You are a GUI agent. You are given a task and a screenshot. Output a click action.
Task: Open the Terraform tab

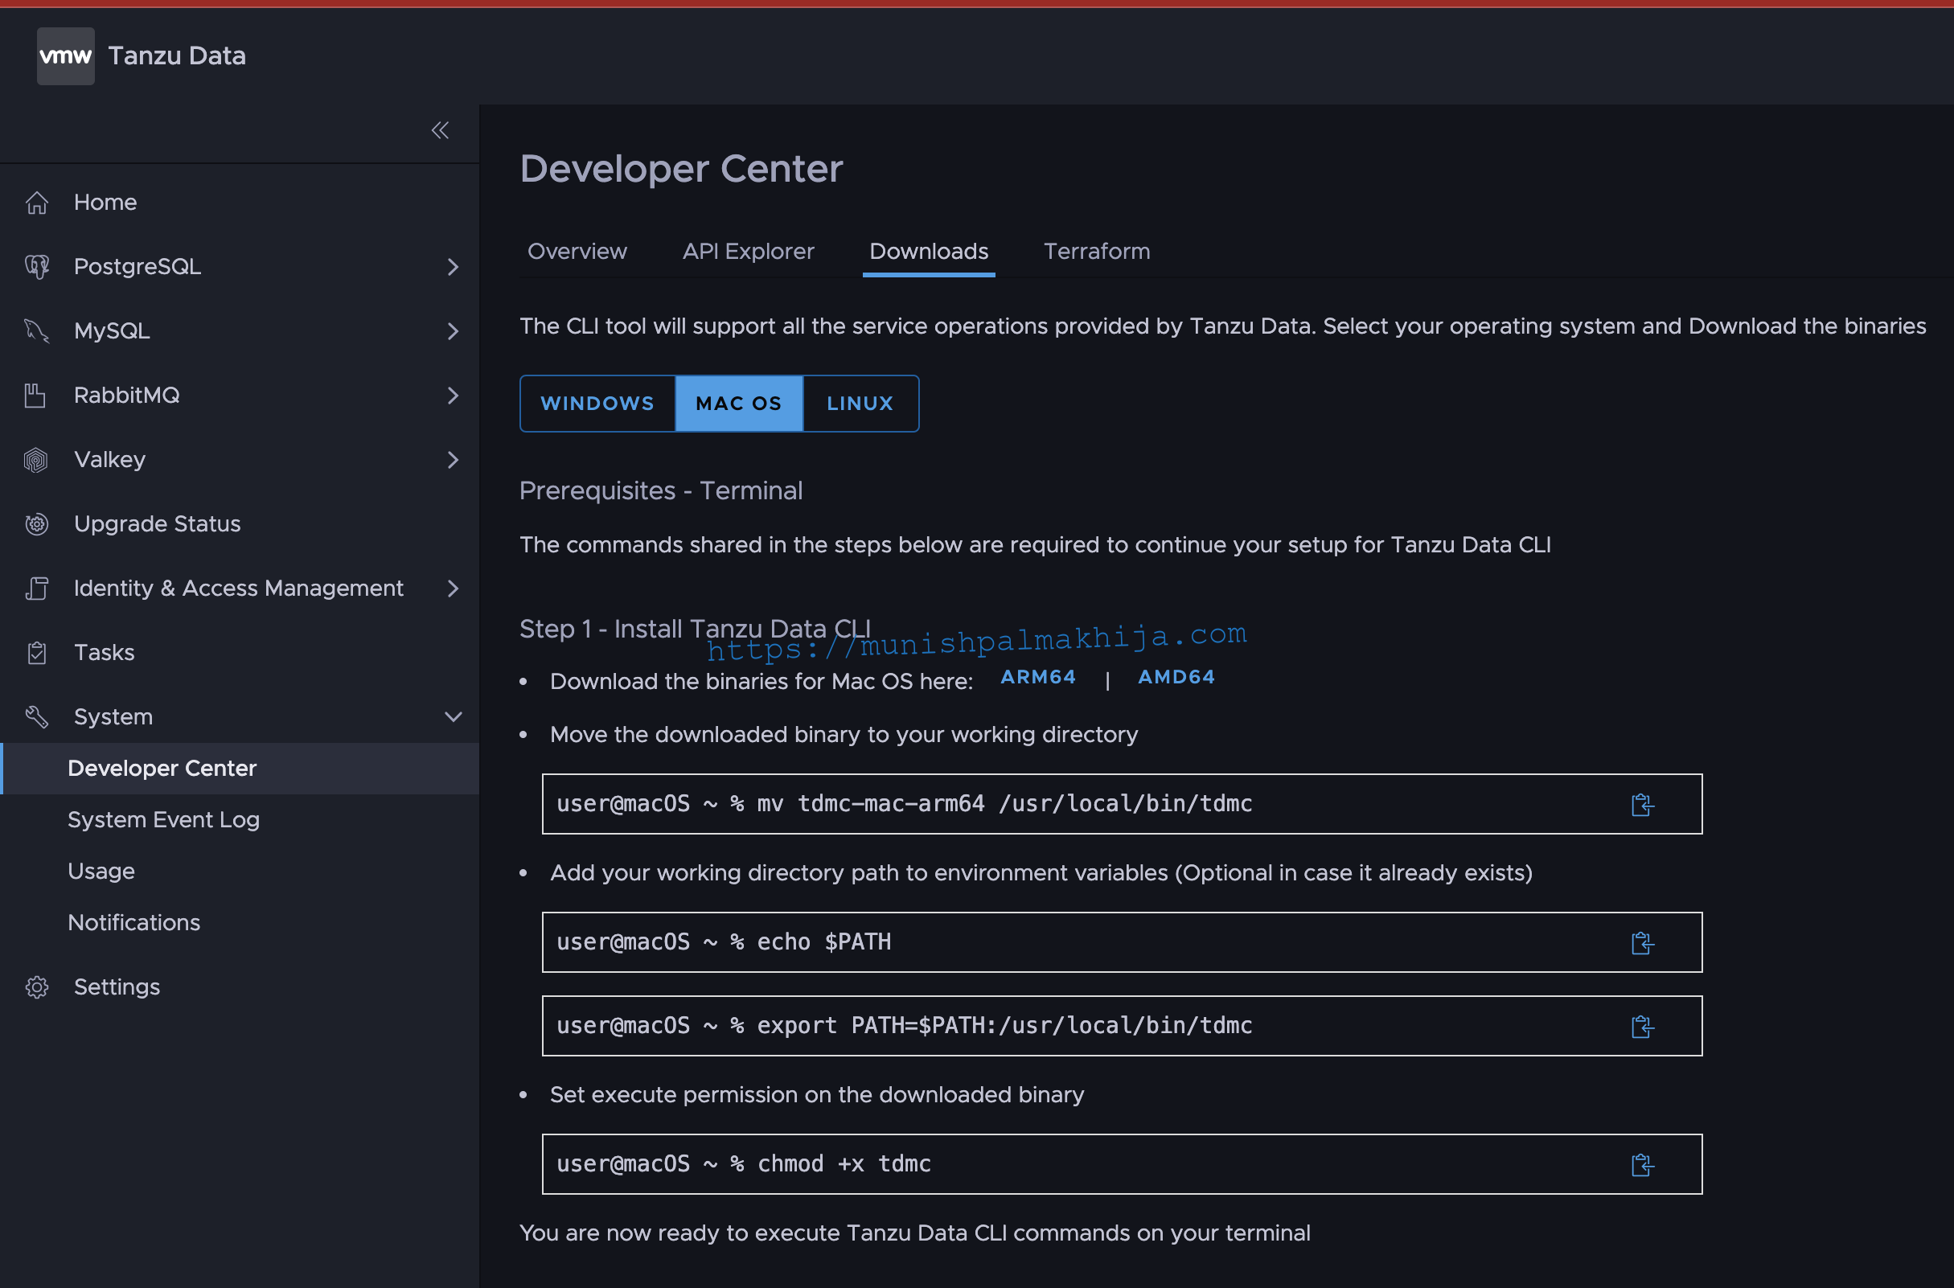pos(1097,252)
